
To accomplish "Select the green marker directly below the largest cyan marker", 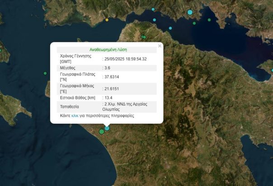I will click(x=194, y=23).
